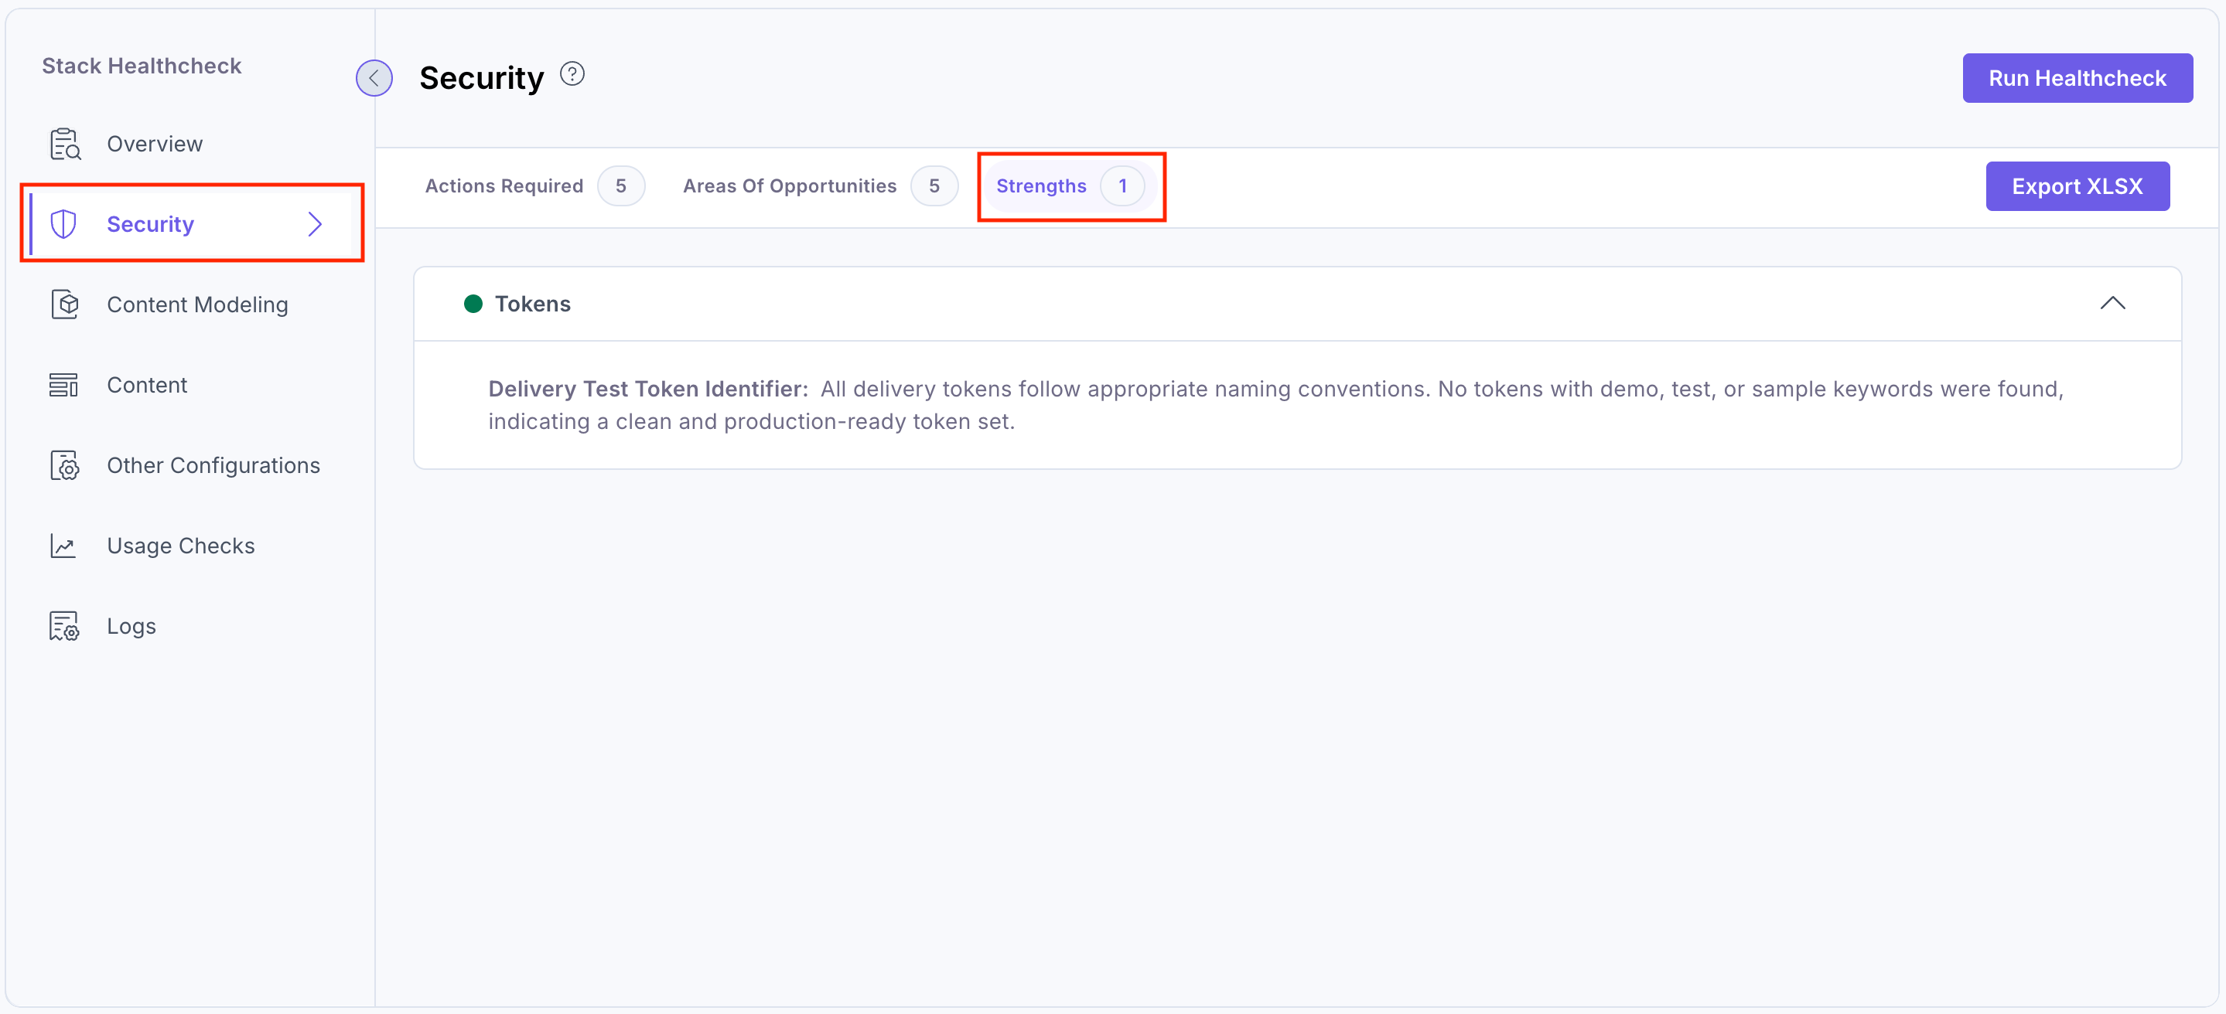Click the Security shield icon

64,223
